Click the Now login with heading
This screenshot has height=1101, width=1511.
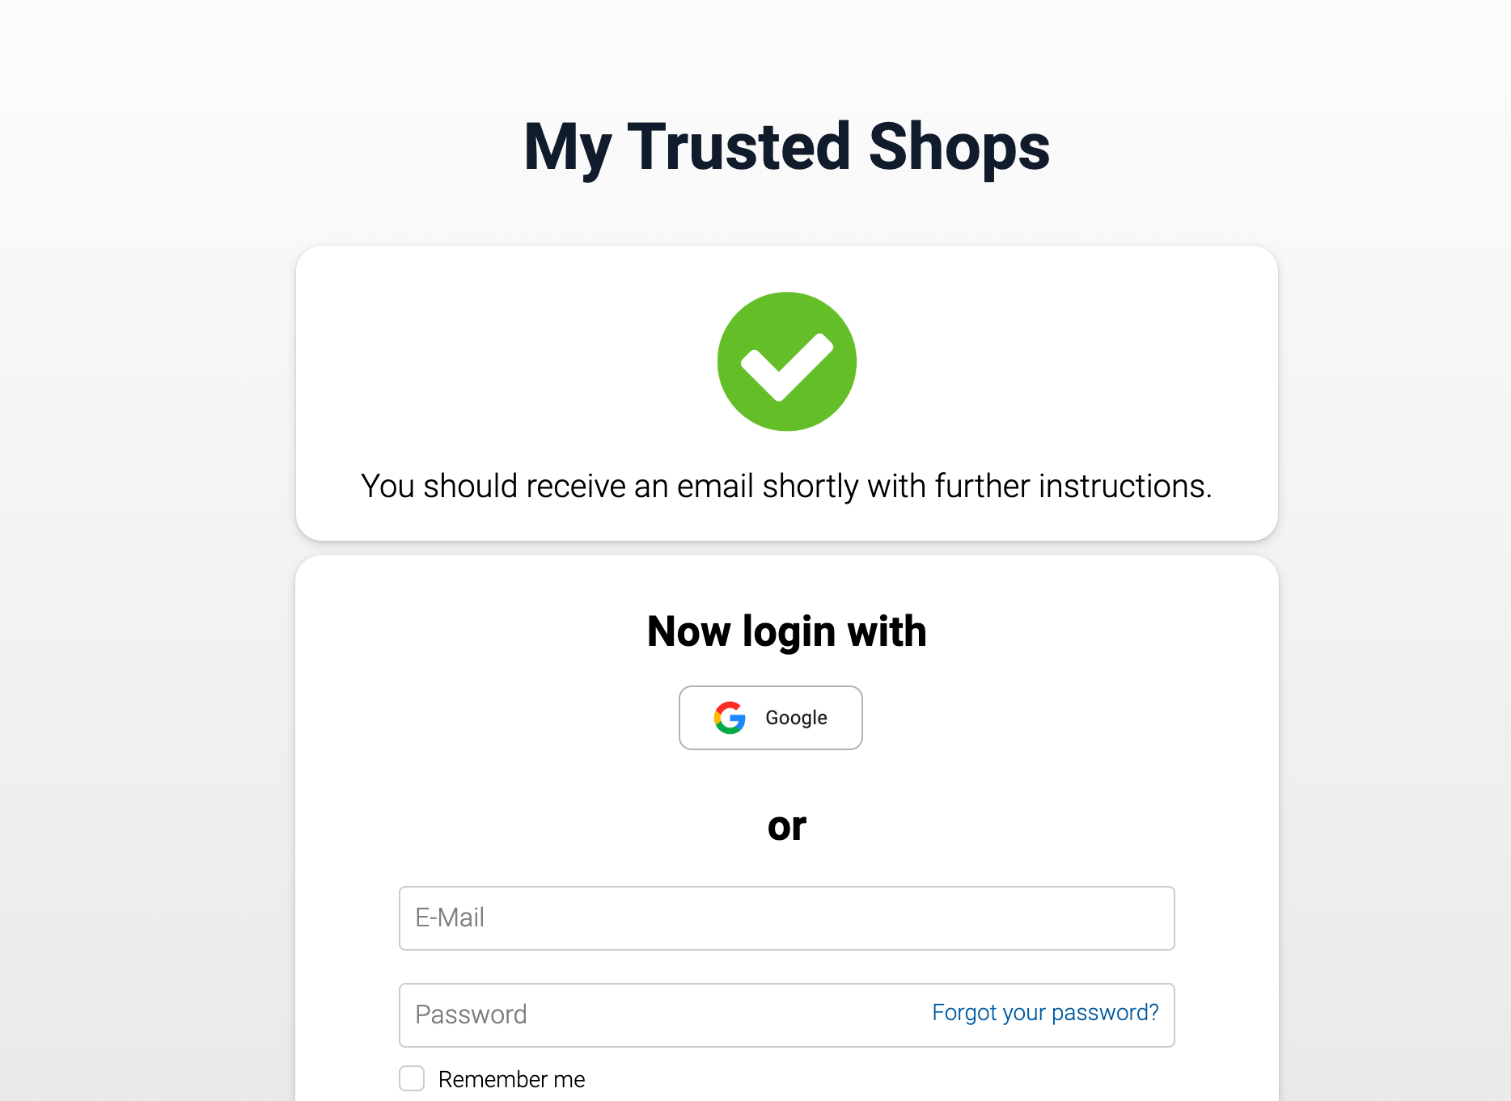786,631
